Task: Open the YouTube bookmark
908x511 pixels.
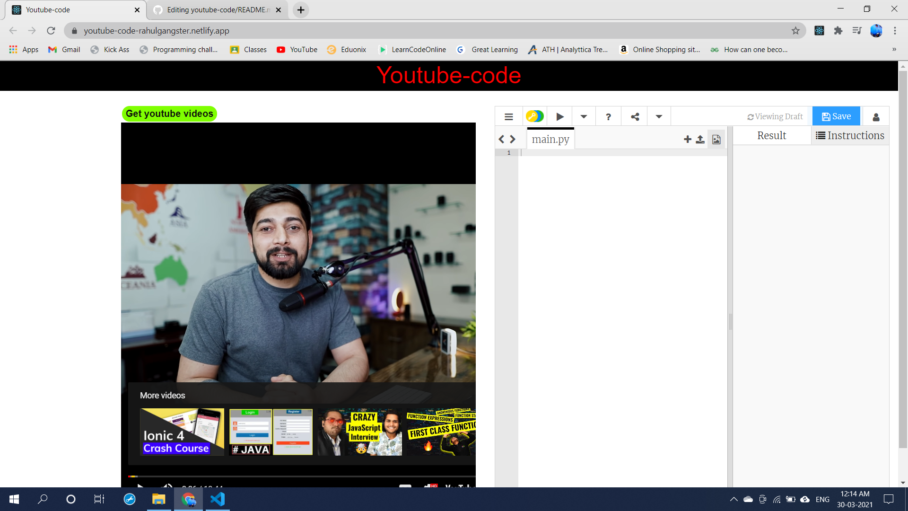Action: pyautogui.click(x=297, y=50)
